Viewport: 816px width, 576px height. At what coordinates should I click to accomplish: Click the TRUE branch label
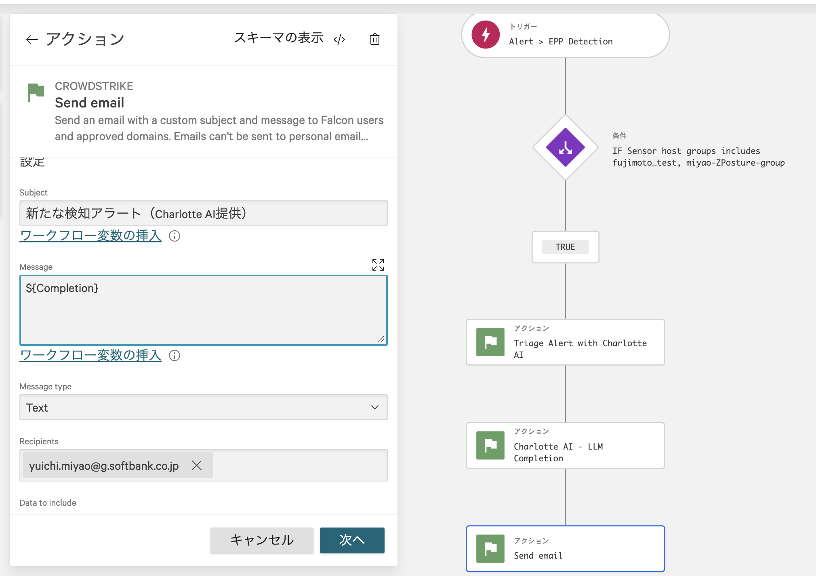click(x=565, y=247)
